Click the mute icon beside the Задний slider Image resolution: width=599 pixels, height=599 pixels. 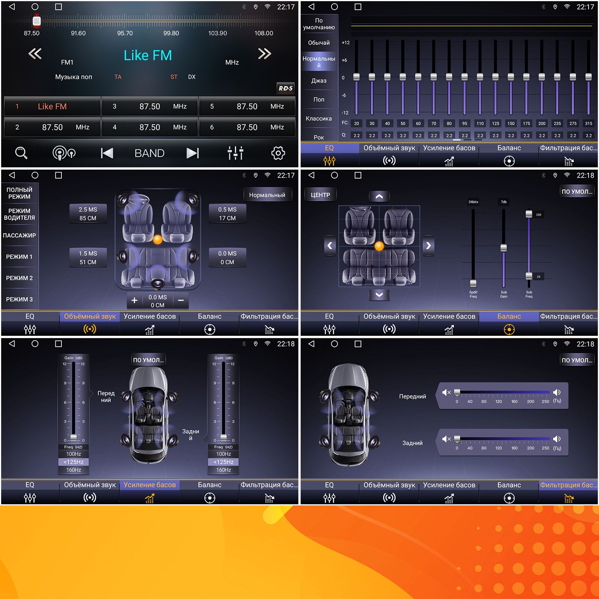click(x=446, y=439)
